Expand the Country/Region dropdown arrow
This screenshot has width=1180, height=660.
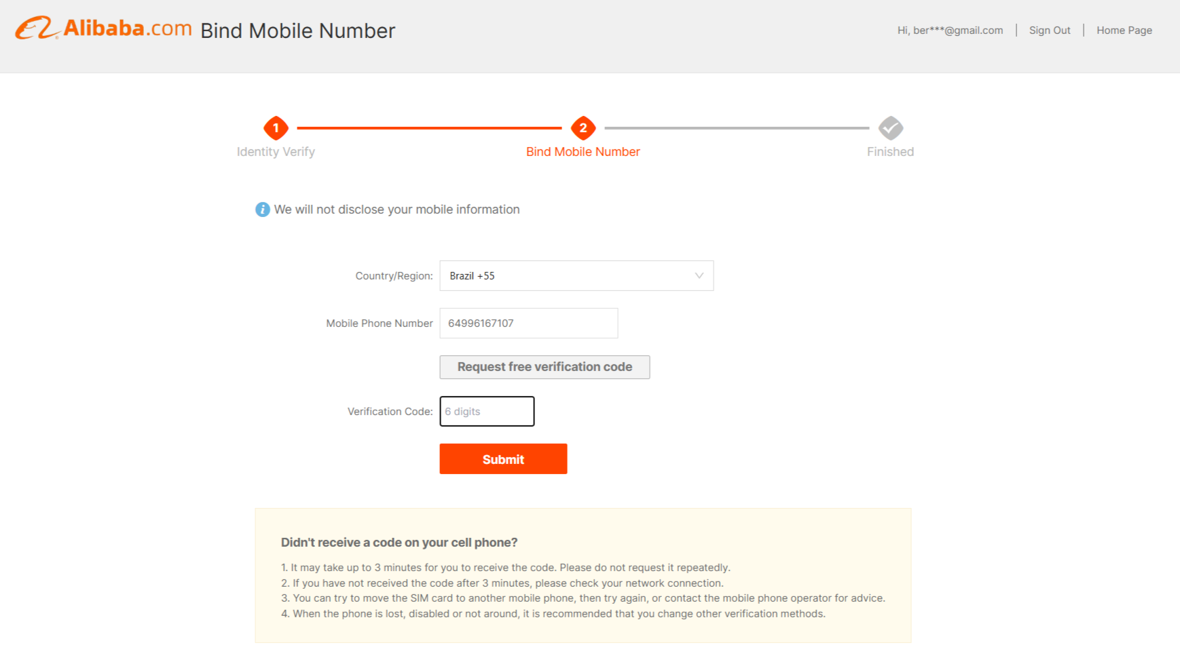click(x=699, y=275)
